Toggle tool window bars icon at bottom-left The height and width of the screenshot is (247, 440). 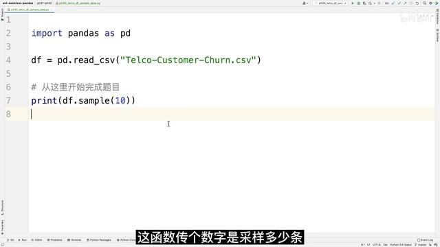click(x=2, y=245)
